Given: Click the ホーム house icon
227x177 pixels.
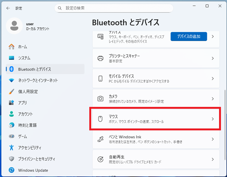Looking at the screenshot, I should (x=11, y=47).
